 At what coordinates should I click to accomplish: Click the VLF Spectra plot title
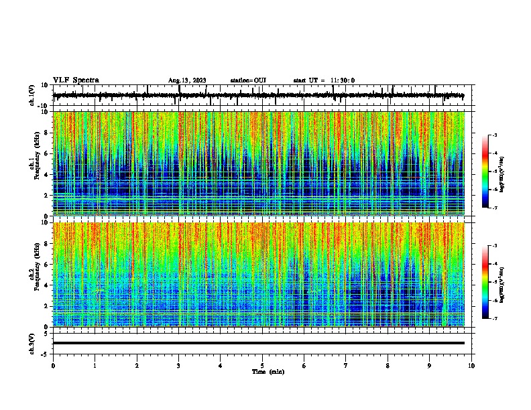[76, 80]
